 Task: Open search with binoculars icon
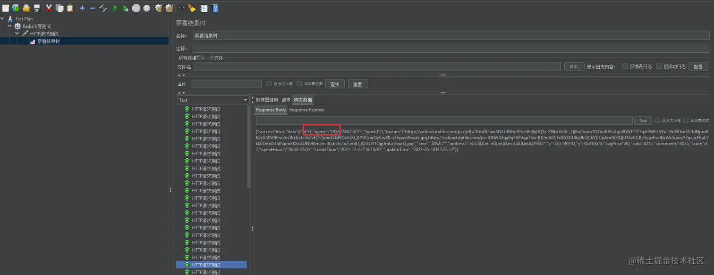click(181, 8)
